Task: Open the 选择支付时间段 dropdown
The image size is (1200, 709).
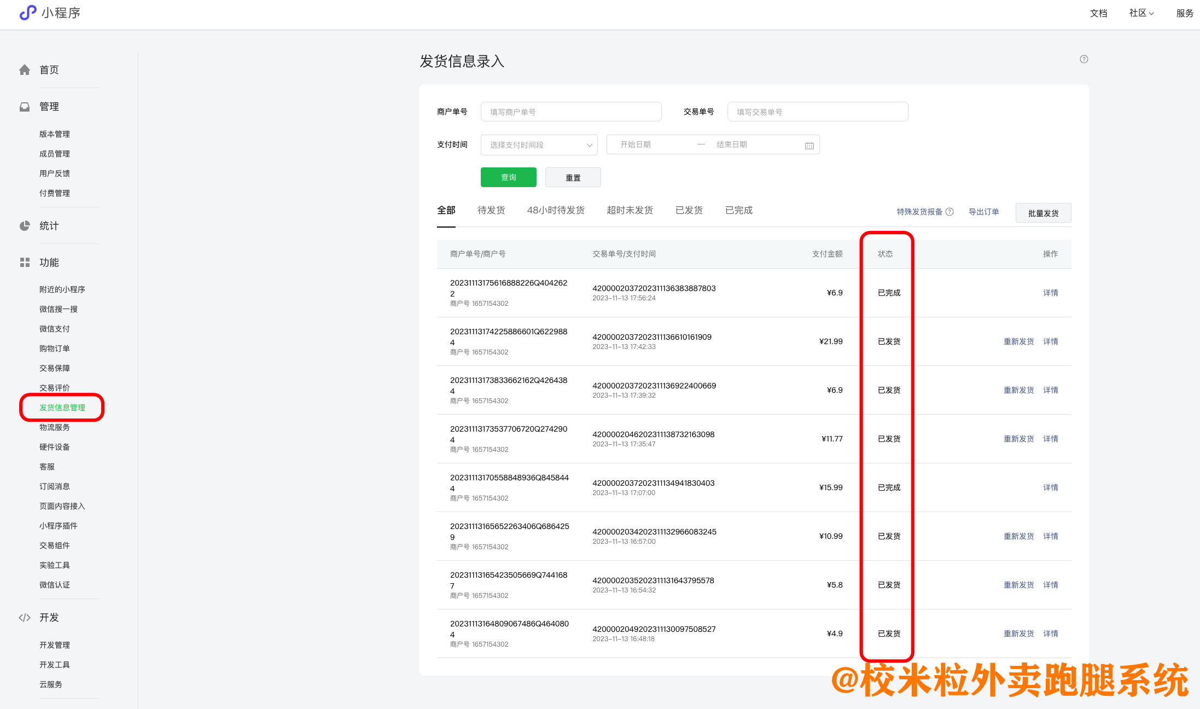Action: [x=539, y=144]
